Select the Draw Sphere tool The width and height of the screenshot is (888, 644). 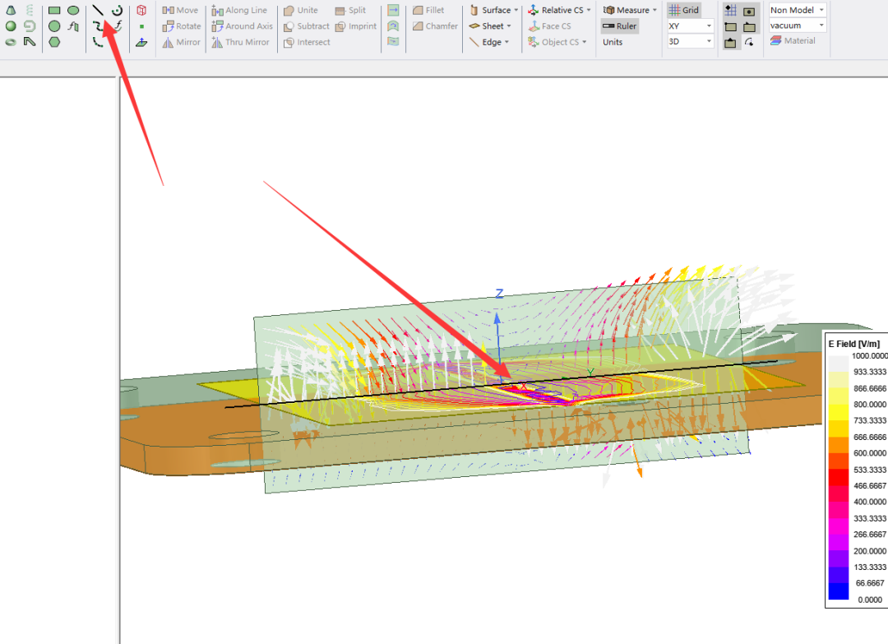click(x=11, y=26)
